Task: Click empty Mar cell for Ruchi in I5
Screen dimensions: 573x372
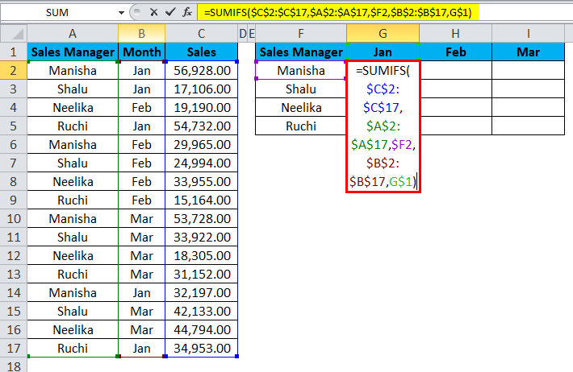Action: 528,126
